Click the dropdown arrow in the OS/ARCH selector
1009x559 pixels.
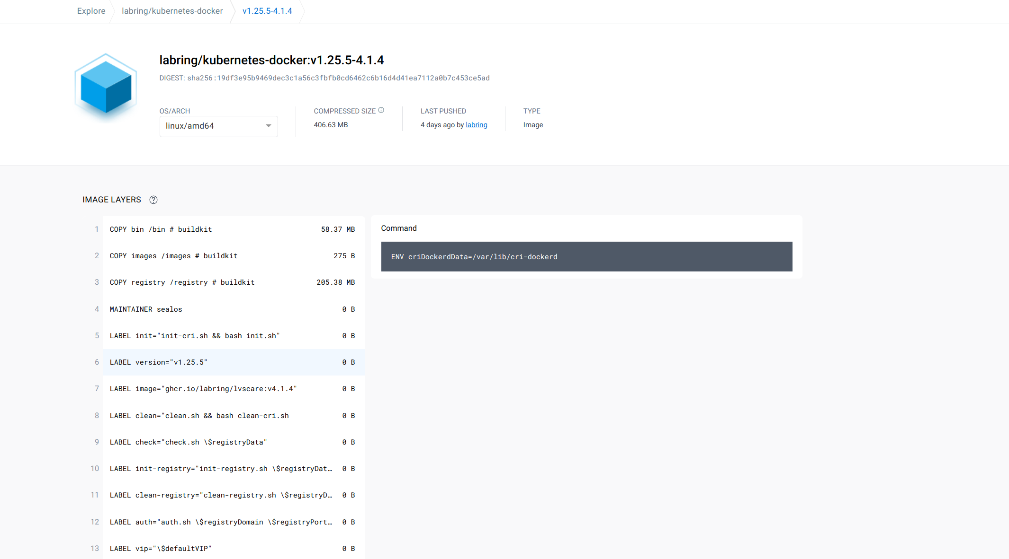pyautogui.click(x=268, y=126)
